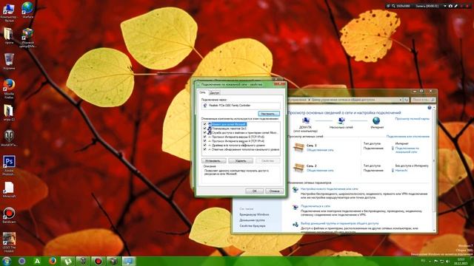Image resolution: width=474 pixels, height=266 pixels.
Task: Open the uTorrent taskbar button
Action: 67,261
